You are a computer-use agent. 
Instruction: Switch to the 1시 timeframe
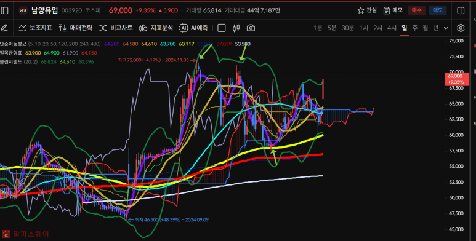click(364, 28)
